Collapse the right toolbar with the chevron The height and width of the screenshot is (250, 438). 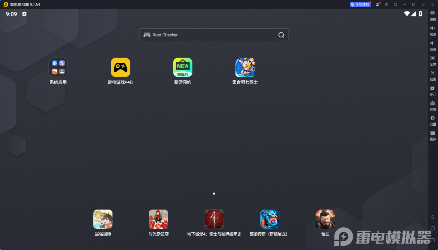click(x=432, y=5)
